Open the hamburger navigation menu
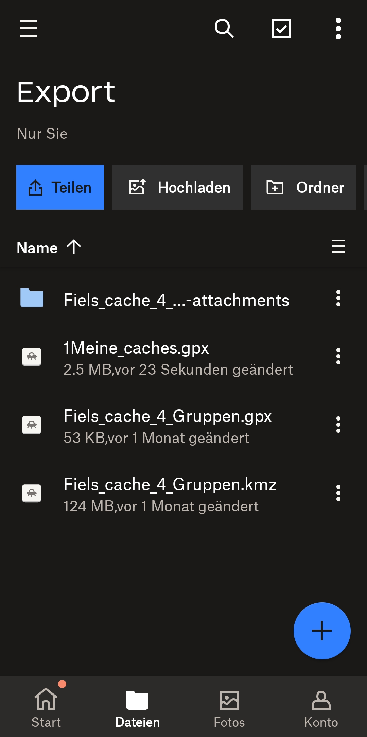The image size is (367, 737). 29,28
